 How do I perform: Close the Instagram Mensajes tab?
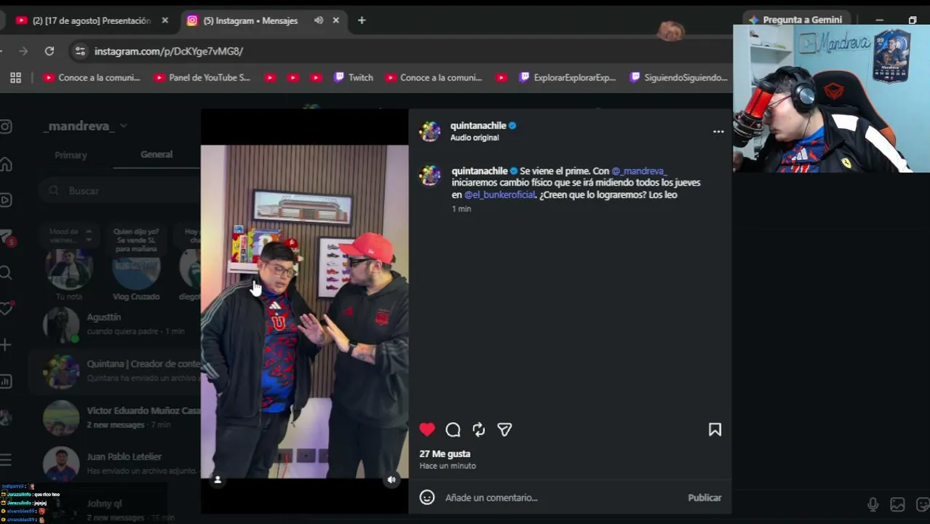point(336,20)
